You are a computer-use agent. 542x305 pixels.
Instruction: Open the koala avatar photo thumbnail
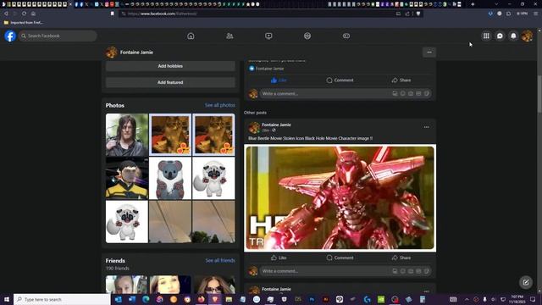pyautogui.click(x=170, y=179)
